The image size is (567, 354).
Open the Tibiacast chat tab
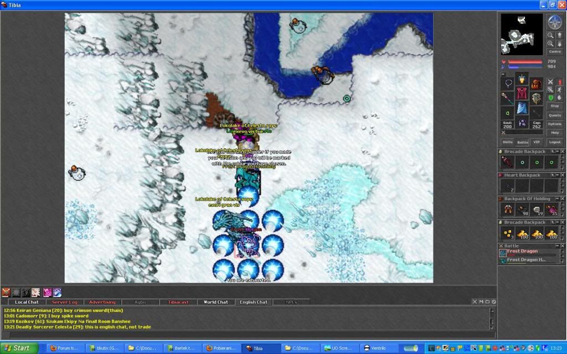(x=178, y=302)
